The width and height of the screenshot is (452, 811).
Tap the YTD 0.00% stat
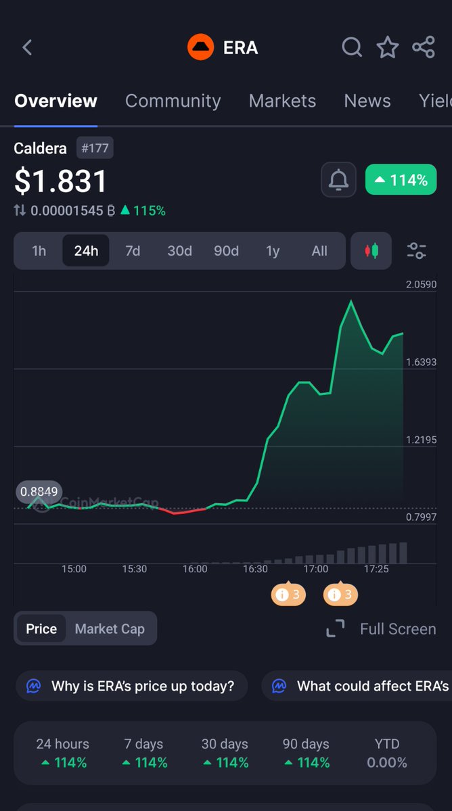point(387,753)
